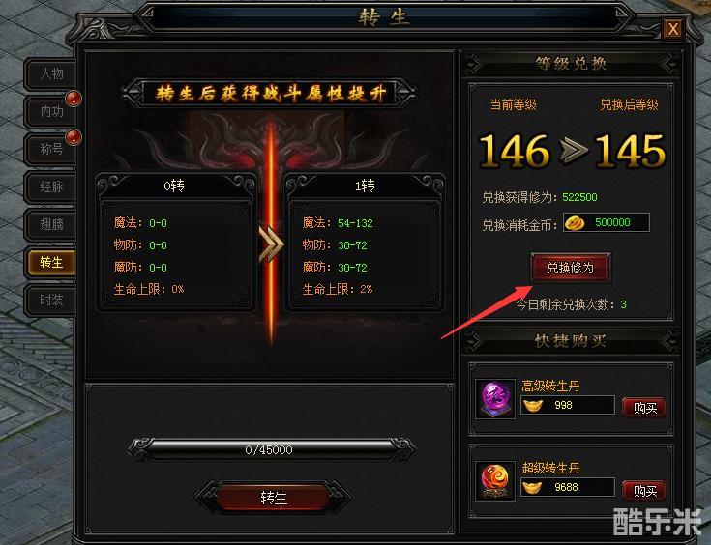Click the red notification badge on 称号

pos(74,137)
